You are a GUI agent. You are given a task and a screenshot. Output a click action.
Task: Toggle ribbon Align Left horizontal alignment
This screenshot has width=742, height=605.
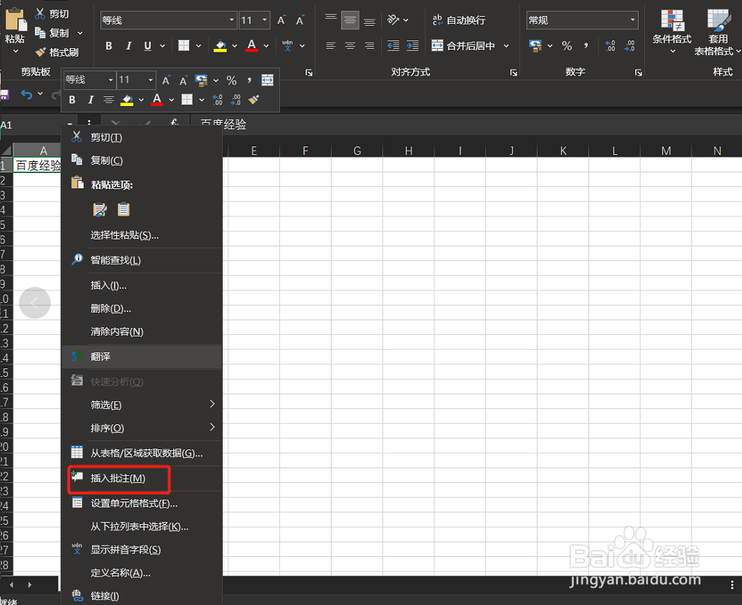pos(331,46)
